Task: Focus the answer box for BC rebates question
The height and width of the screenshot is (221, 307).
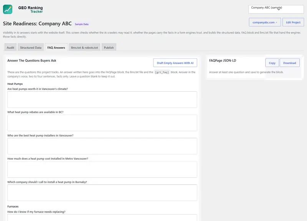Action: [x=102, y=123]
